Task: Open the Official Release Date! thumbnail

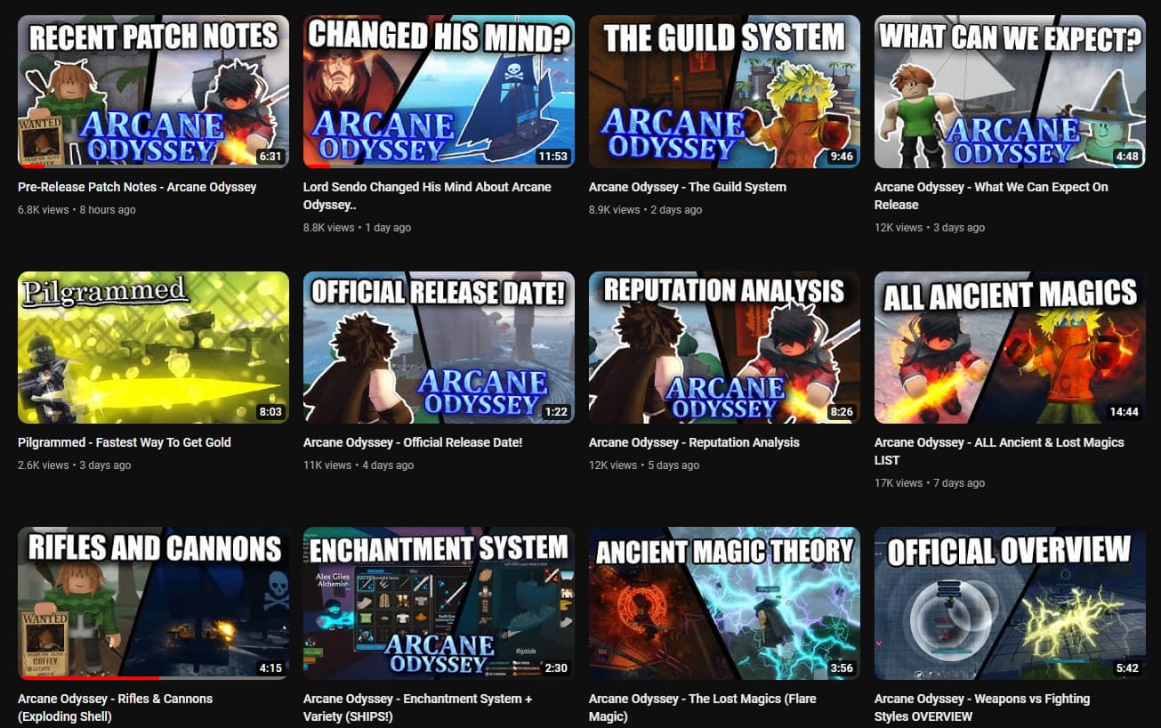Action: click(439, 347)
